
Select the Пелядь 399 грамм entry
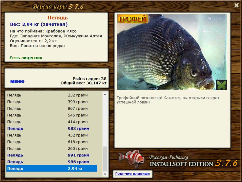click(52, 102)
